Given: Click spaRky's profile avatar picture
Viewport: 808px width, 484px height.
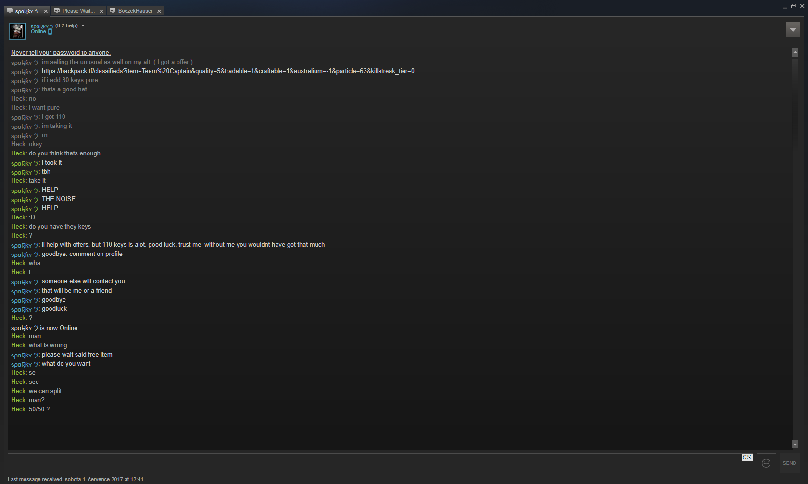Looking at the screenshot, I should [17, 31].
